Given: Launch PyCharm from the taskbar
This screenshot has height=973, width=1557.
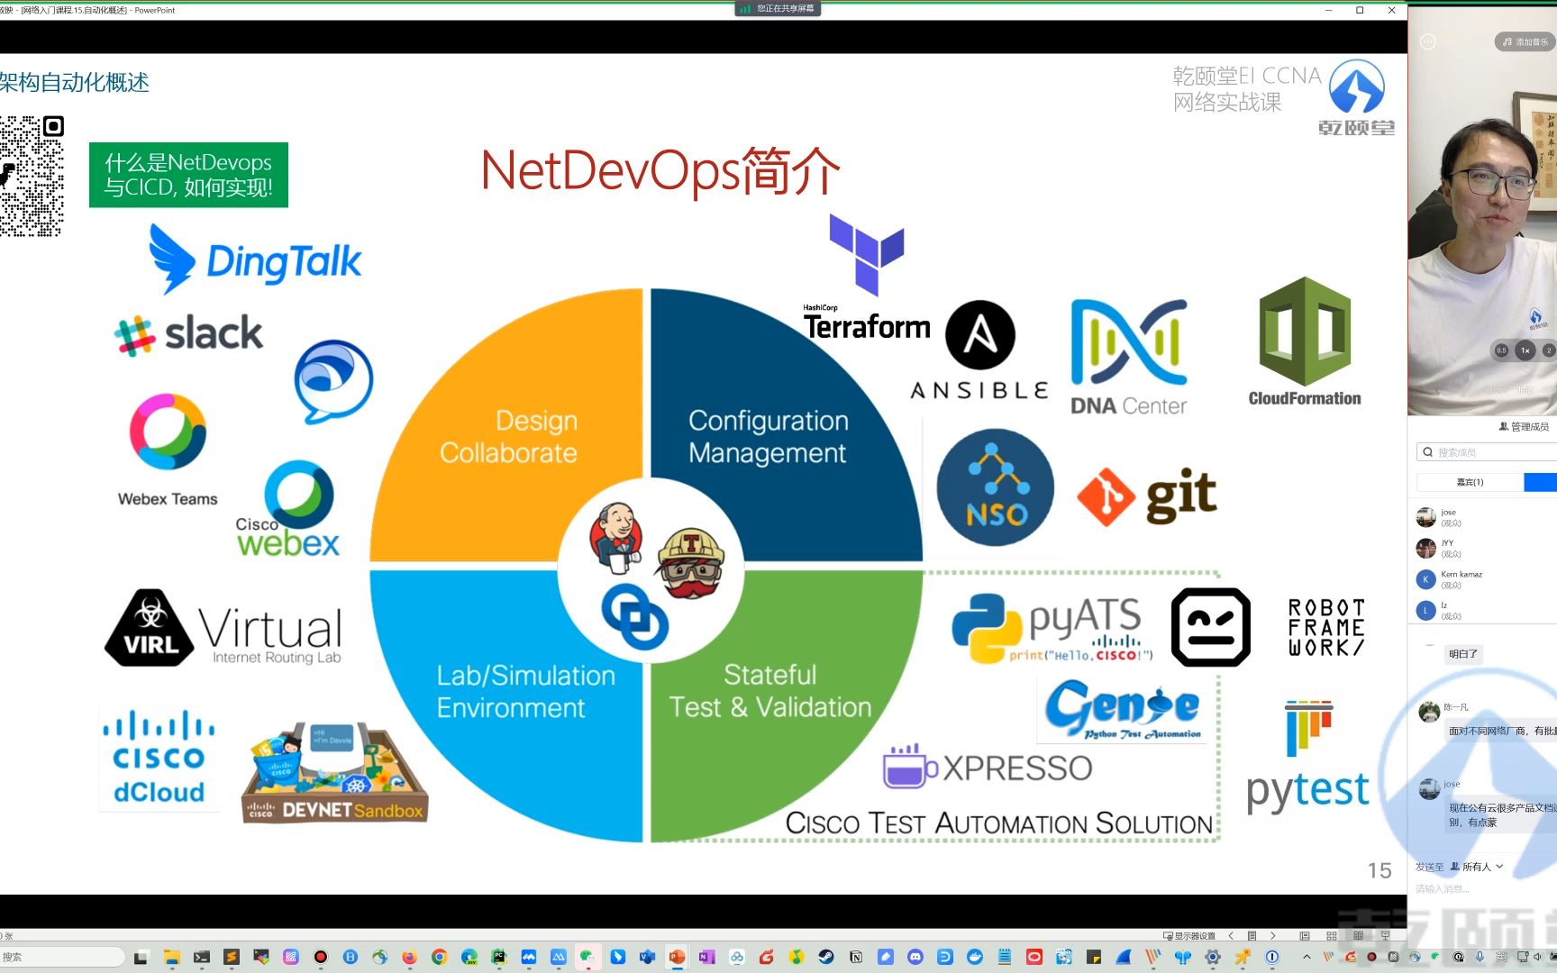Looking at the screenshot, I should (x=498, y=957).
